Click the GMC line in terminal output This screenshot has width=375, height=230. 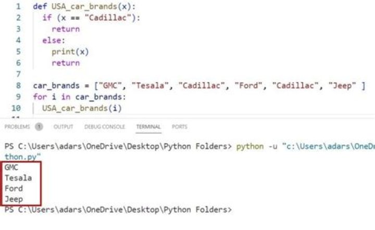(x=11, y=168)
